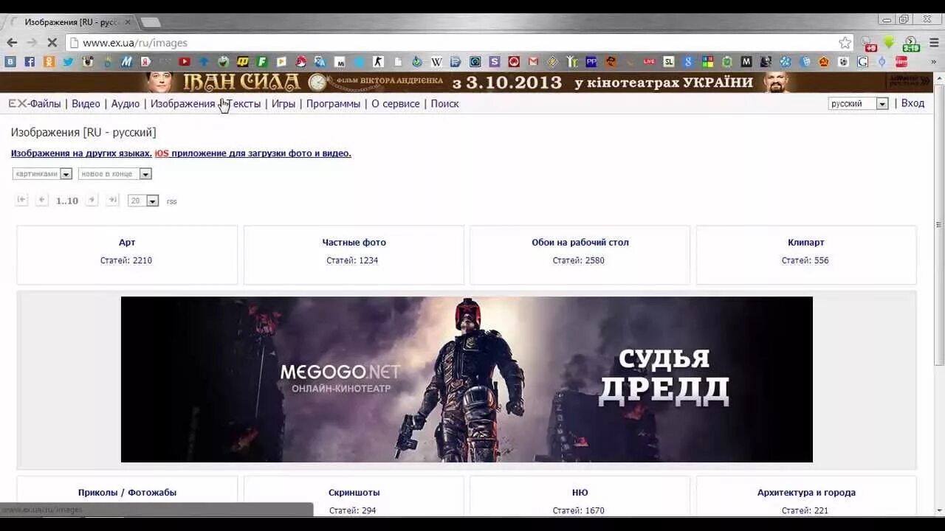This screenshot has width=945, height=531.
Task: Open the items-per-page dropdown showing 20
Action: click(143, 201)
